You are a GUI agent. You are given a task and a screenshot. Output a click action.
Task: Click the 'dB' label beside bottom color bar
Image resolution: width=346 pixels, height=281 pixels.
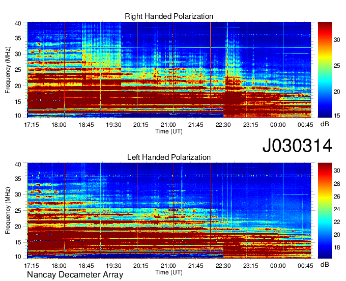click(325, 264)
